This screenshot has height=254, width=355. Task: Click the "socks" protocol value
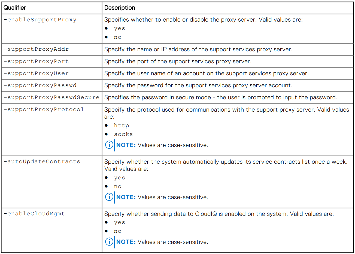pos(123,134)
